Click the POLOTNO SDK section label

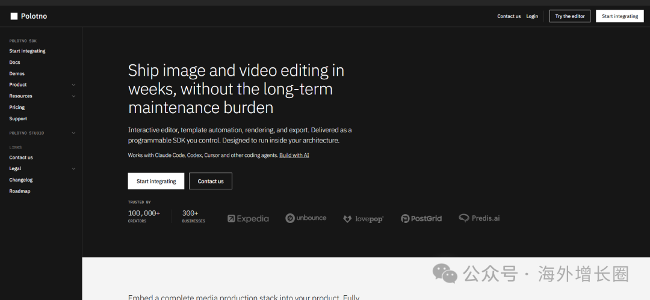[23, 41]
